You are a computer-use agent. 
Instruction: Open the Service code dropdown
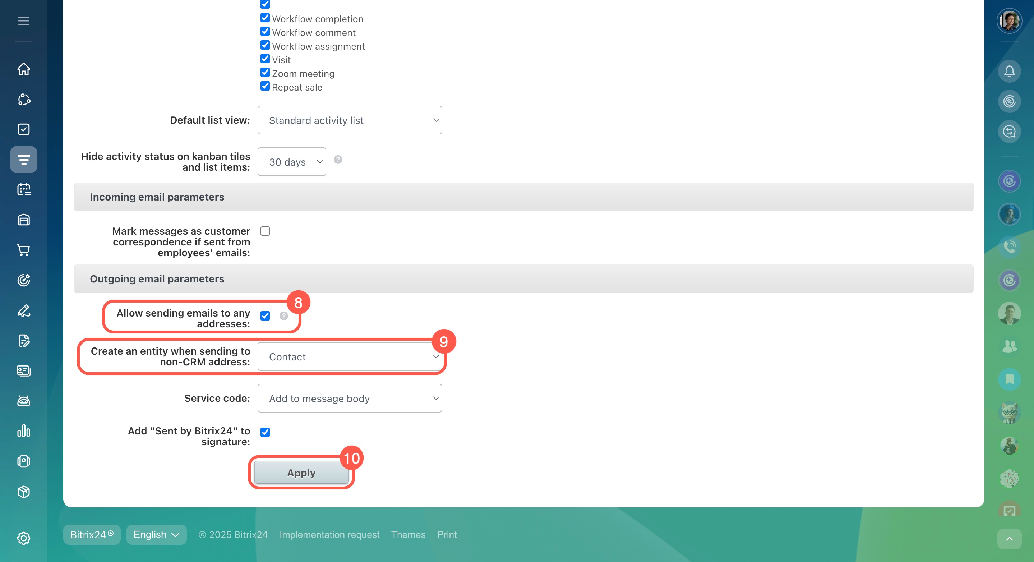350,398
